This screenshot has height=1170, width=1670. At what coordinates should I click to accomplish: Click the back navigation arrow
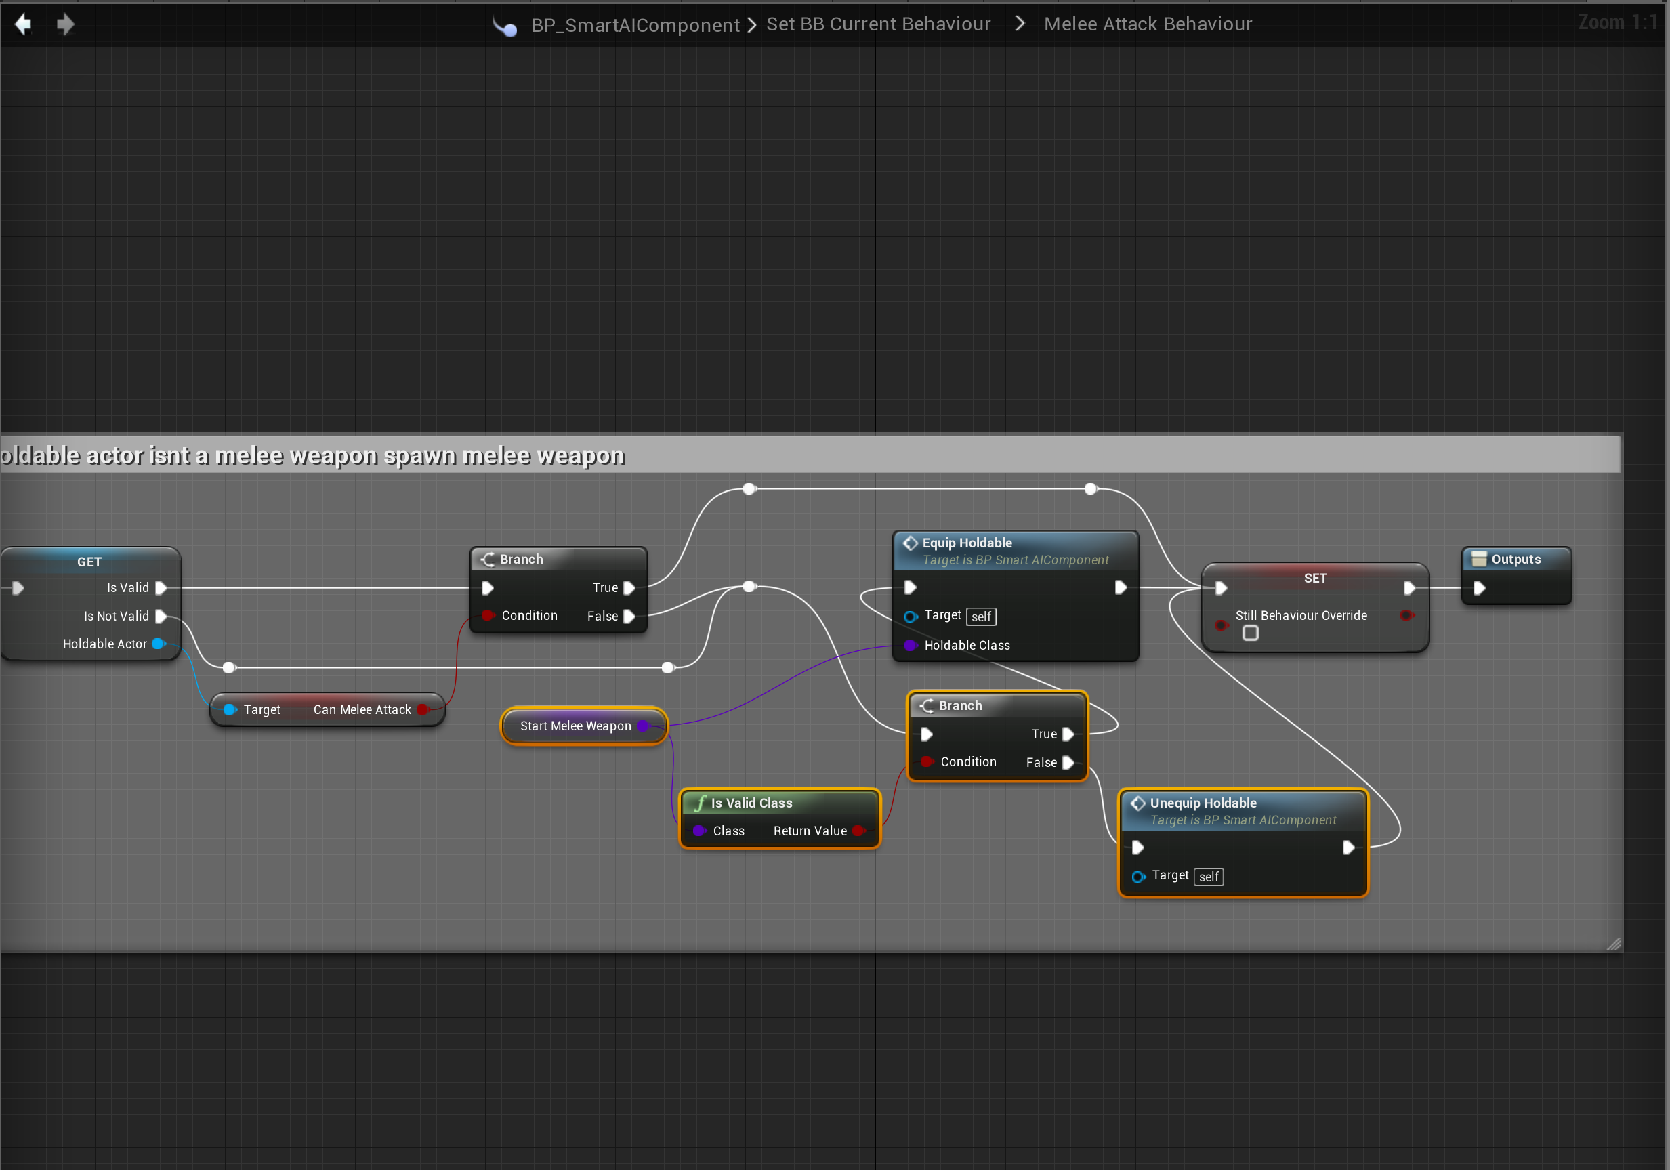pyautogui.click(x=22, y=24)
